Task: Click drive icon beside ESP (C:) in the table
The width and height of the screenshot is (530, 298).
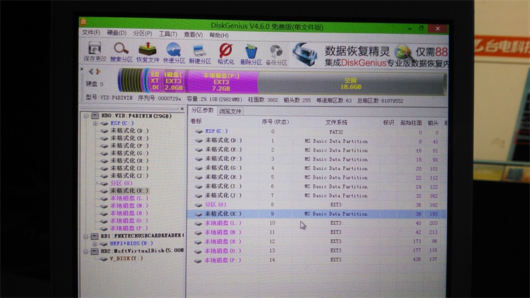Action: click(x=199, y=131)
